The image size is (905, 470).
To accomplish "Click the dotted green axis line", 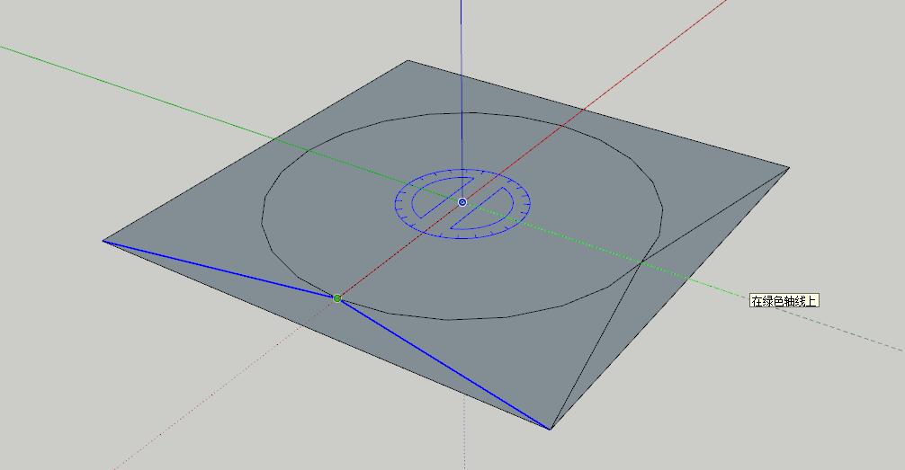I will coord(855,333).
